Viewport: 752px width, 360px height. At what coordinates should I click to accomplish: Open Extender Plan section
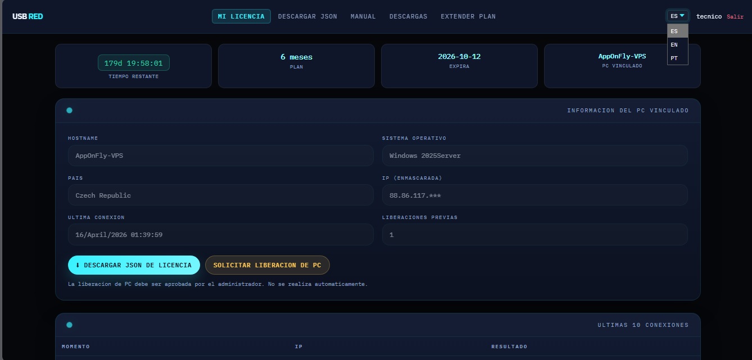pyautogui.click(x=468, y=16)
